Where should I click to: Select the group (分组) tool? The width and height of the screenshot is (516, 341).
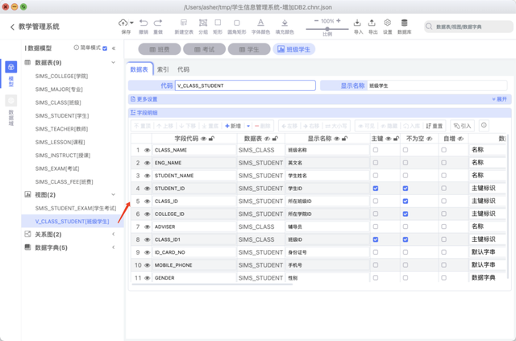point(203,23)
